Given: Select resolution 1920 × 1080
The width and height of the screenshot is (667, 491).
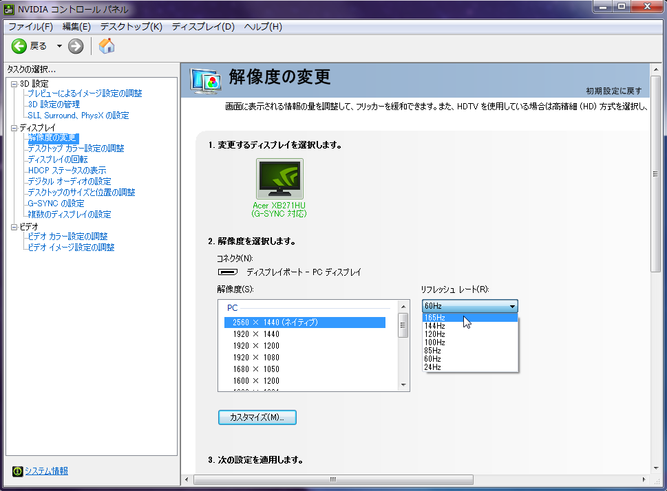Looking at the screenshot, I should pos(304,358).
